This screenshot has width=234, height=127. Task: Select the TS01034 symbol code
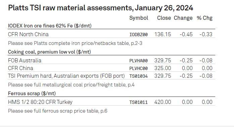(139, 76)
